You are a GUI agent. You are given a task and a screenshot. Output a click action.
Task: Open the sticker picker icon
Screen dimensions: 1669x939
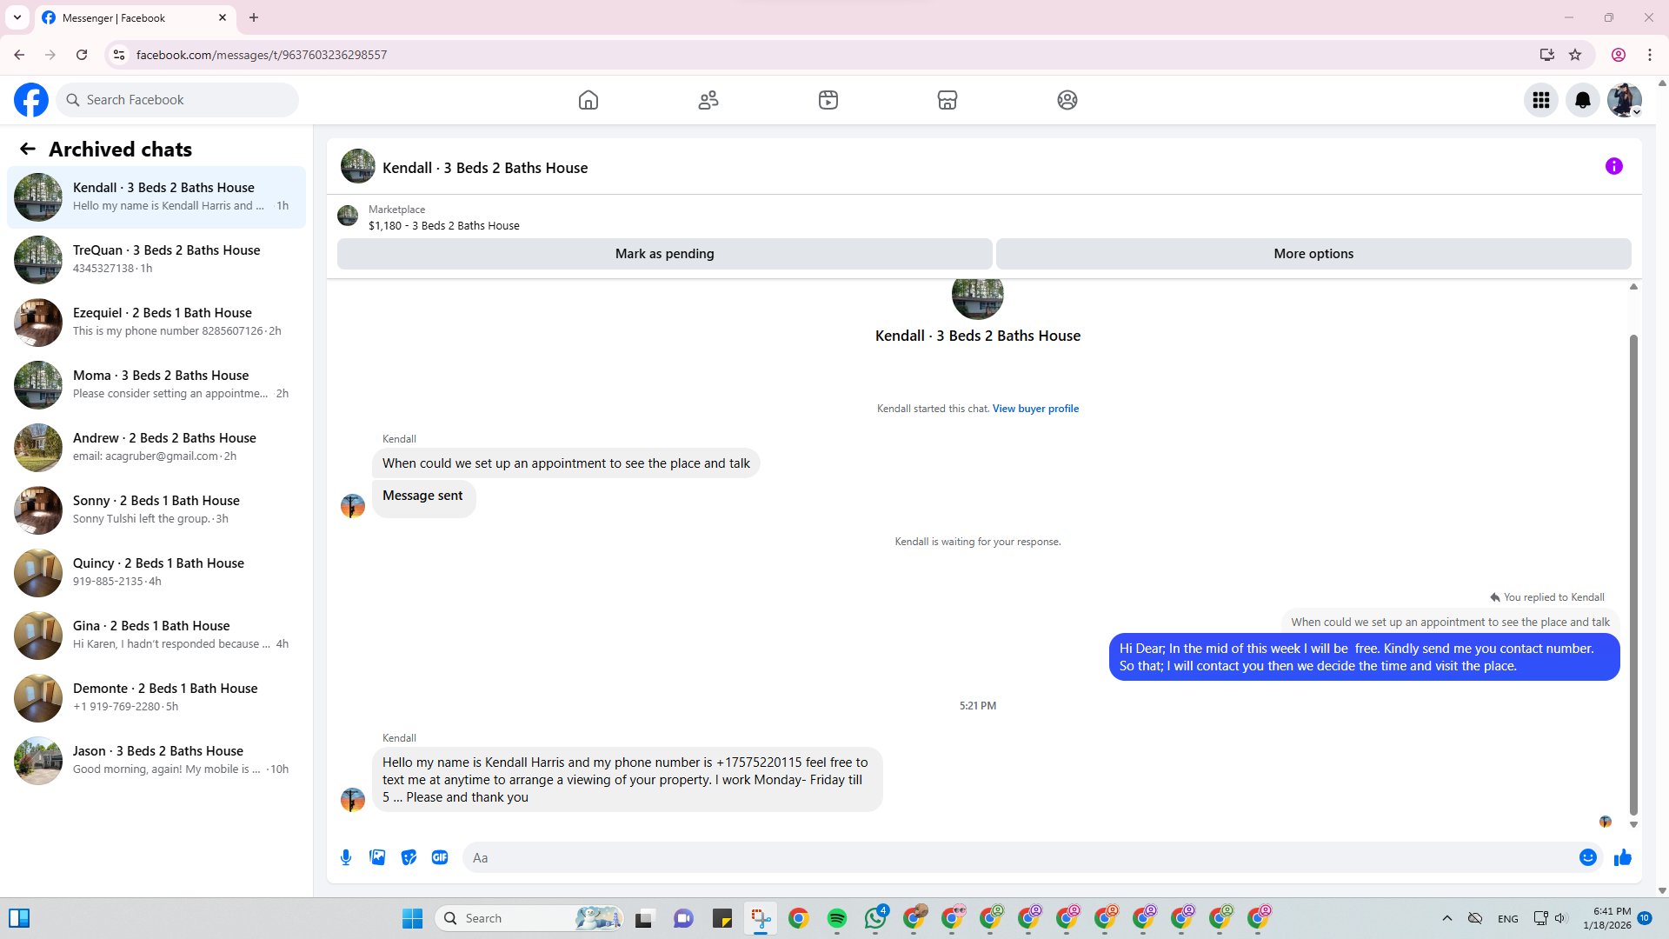click(409, 857)
